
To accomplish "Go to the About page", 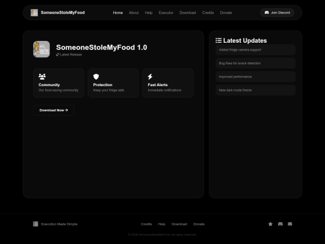I will click(134, 13).
